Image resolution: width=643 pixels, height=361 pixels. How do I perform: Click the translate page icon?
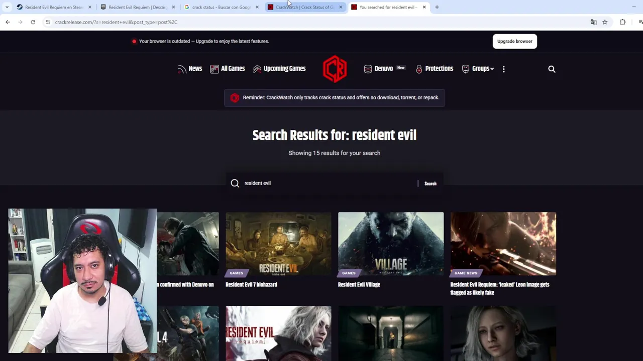(x=594, y=22)
